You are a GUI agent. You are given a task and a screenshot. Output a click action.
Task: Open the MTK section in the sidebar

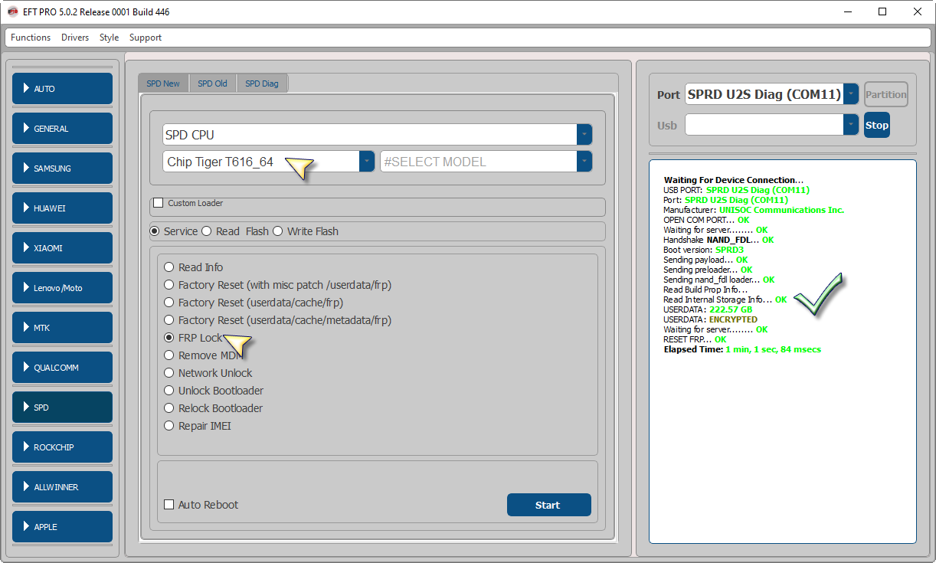point(62,328)
